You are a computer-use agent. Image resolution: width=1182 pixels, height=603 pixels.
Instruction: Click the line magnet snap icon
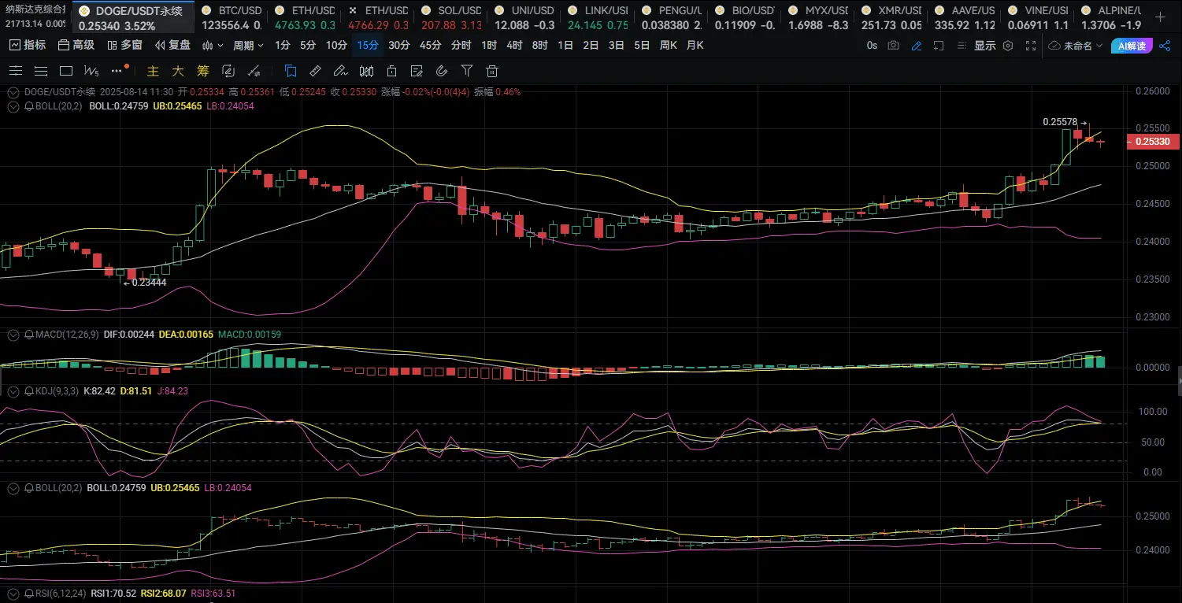tap(254, 71)
